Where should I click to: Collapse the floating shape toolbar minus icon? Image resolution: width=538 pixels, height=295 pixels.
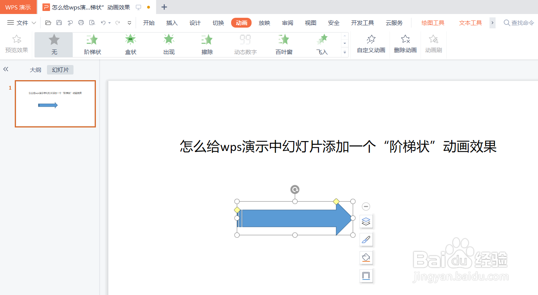pos(366,206)
